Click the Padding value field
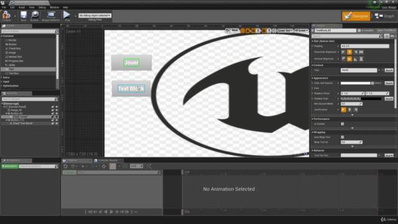398x224 pixels. tap(365, 46)
